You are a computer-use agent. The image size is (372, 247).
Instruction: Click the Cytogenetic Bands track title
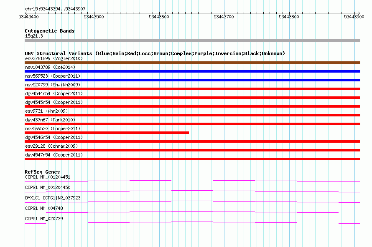50,31
